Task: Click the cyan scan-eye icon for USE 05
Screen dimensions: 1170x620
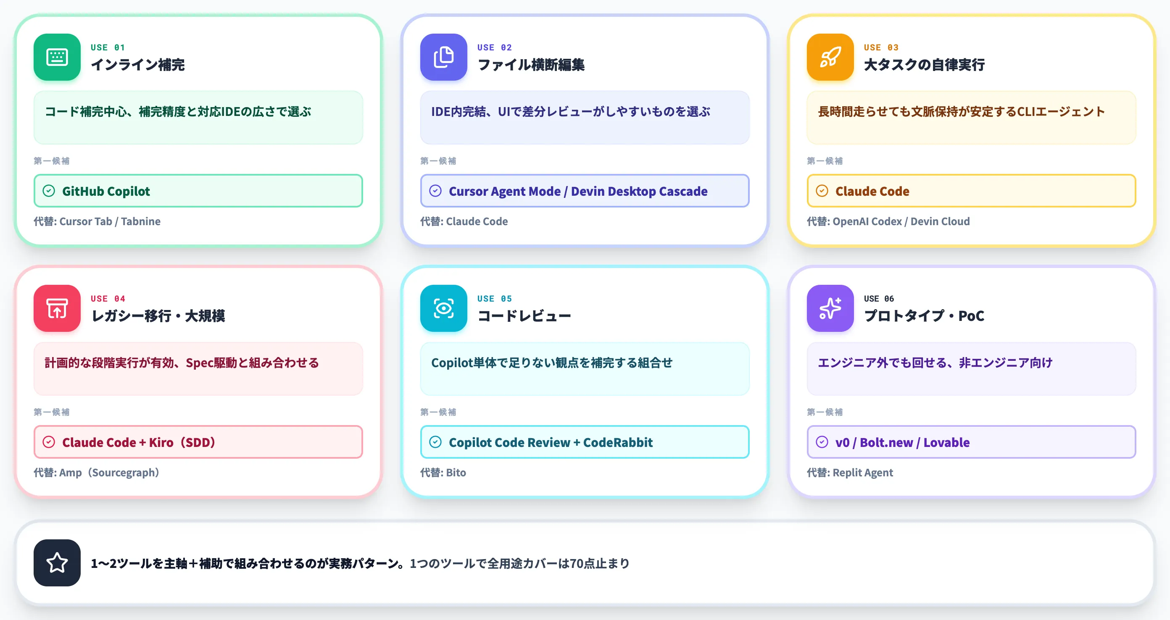Action: (443, 308)
